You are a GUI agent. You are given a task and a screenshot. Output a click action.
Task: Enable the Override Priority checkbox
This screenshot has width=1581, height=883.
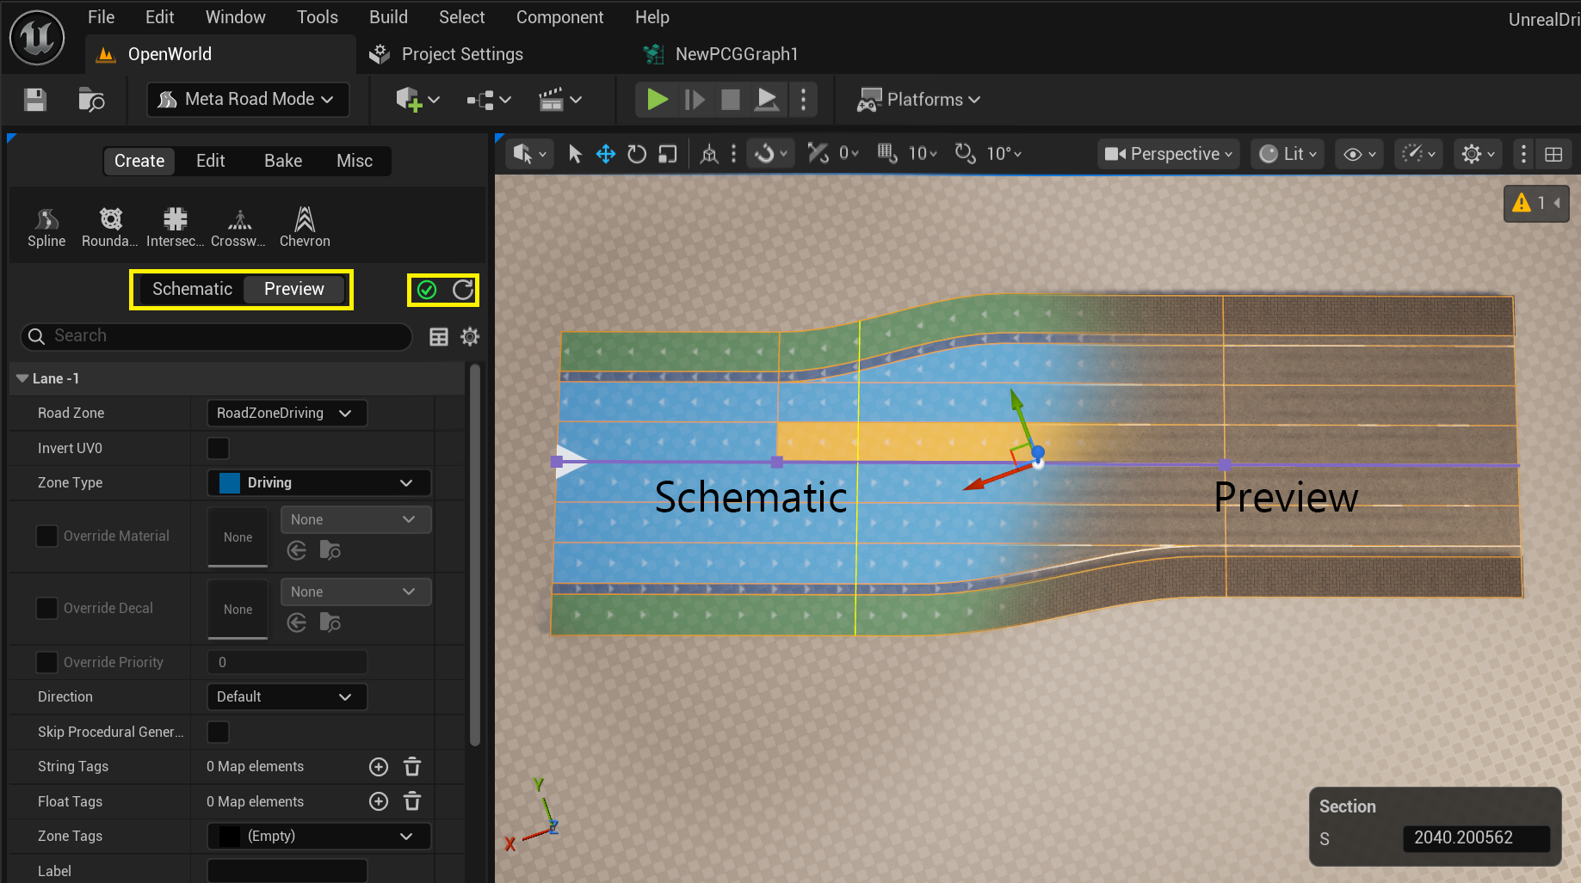tap(46, 662)
